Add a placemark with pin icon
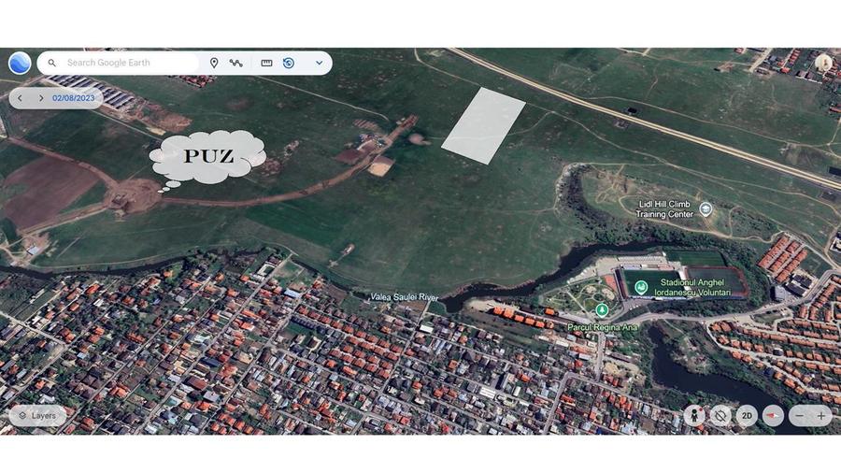The width and height of the screenshot is (841, 473). pos(214,63)
